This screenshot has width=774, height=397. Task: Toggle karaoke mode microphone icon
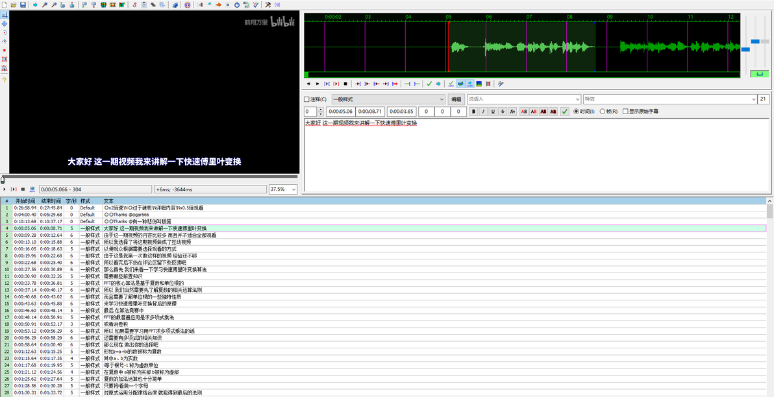(500, 84)
